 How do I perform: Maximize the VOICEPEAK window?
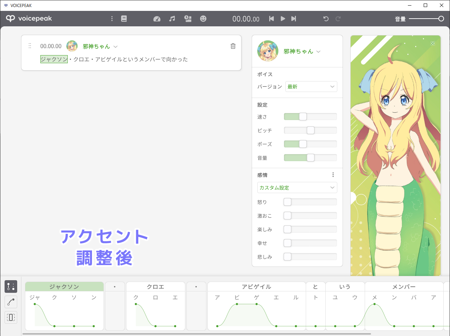[425, 5]
